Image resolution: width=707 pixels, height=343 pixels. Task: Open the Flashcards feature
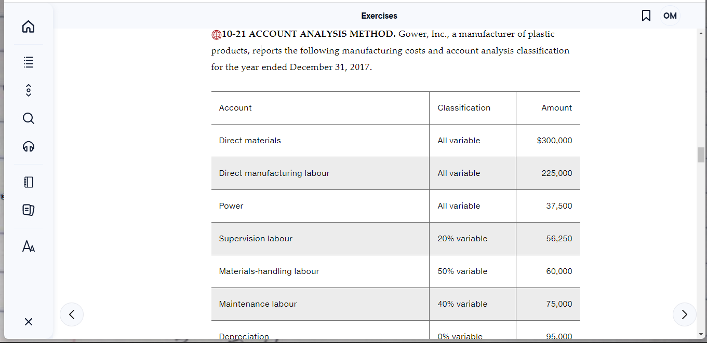tap(28, 210)
